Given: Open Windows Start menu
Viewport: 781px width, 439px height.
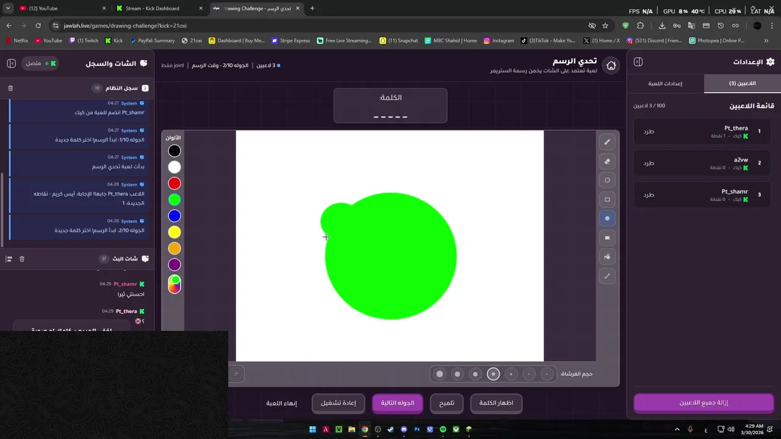Looking at the screenshot, I should (312, 429).
